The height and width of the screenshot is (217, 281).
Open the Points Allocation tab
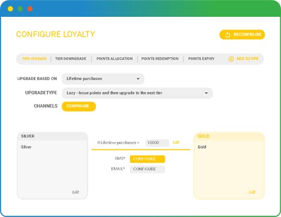coord(114,59)
